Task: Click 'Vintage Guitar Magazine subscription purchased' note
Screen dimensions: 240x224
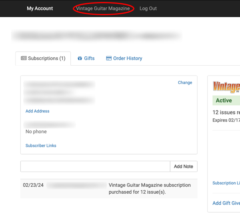Action: tap(150, 188)
